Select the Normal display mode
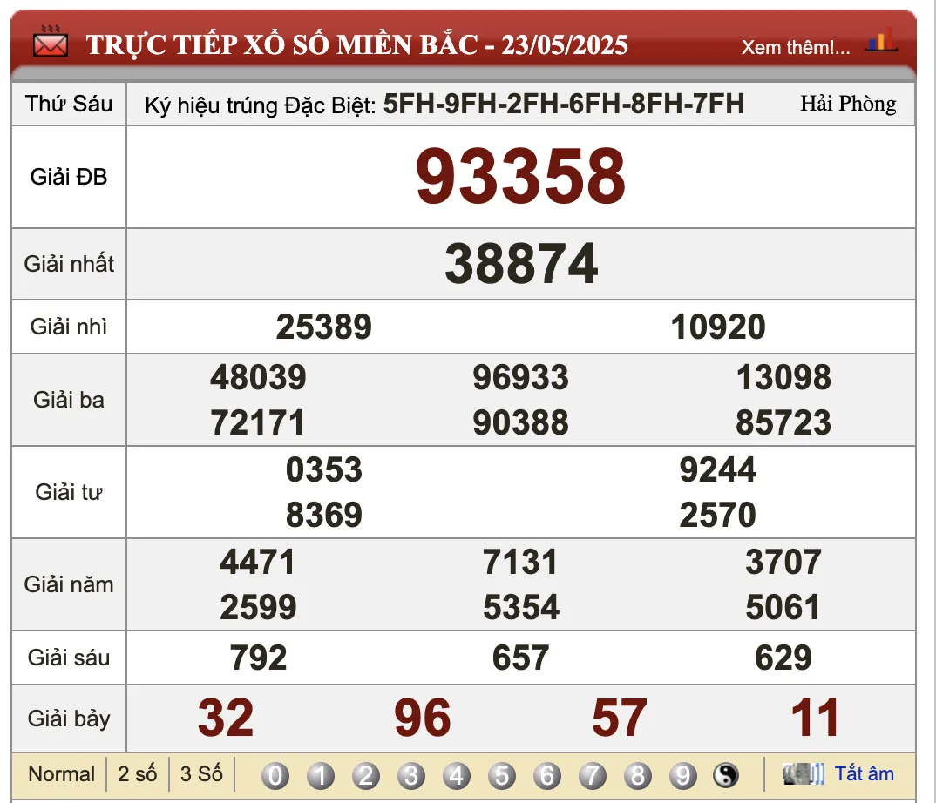Image resolution: width=936 pixels, height=803 pixels. coord(61,773)
